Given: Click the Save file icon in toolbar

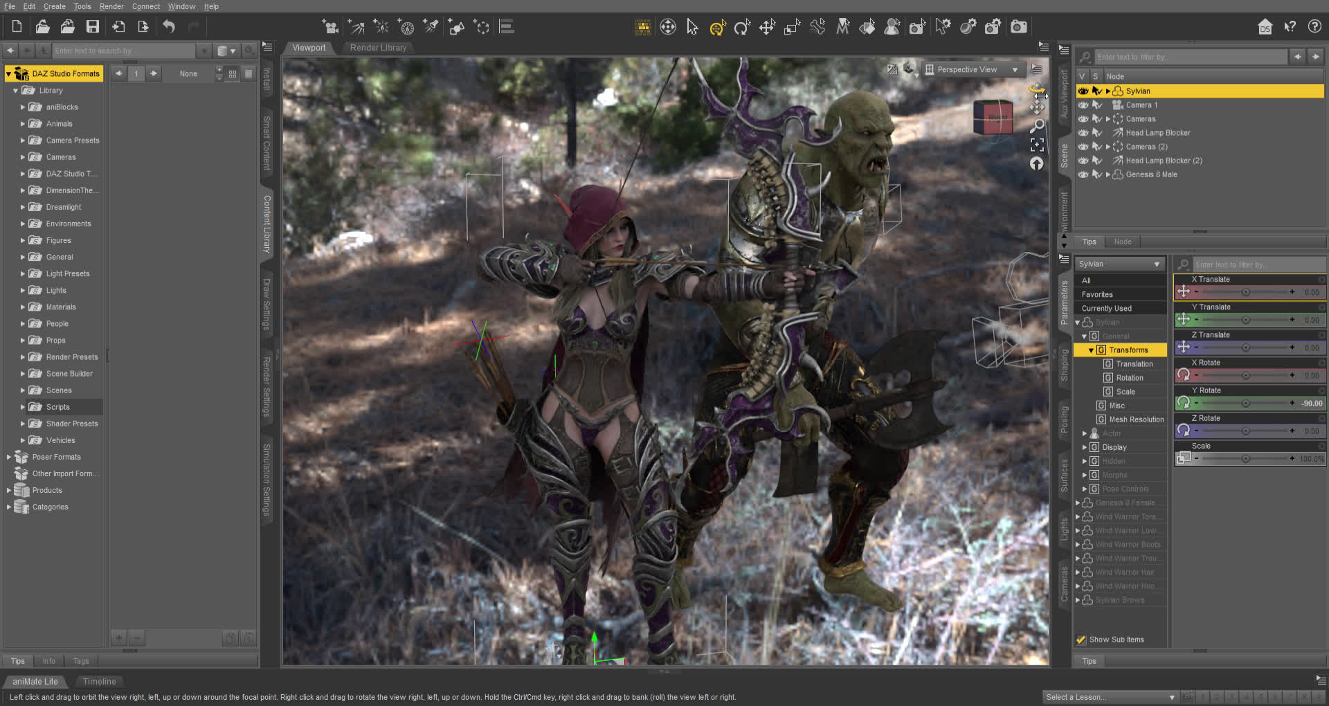Looking at the screenshot, I should [x=92, y=27].
